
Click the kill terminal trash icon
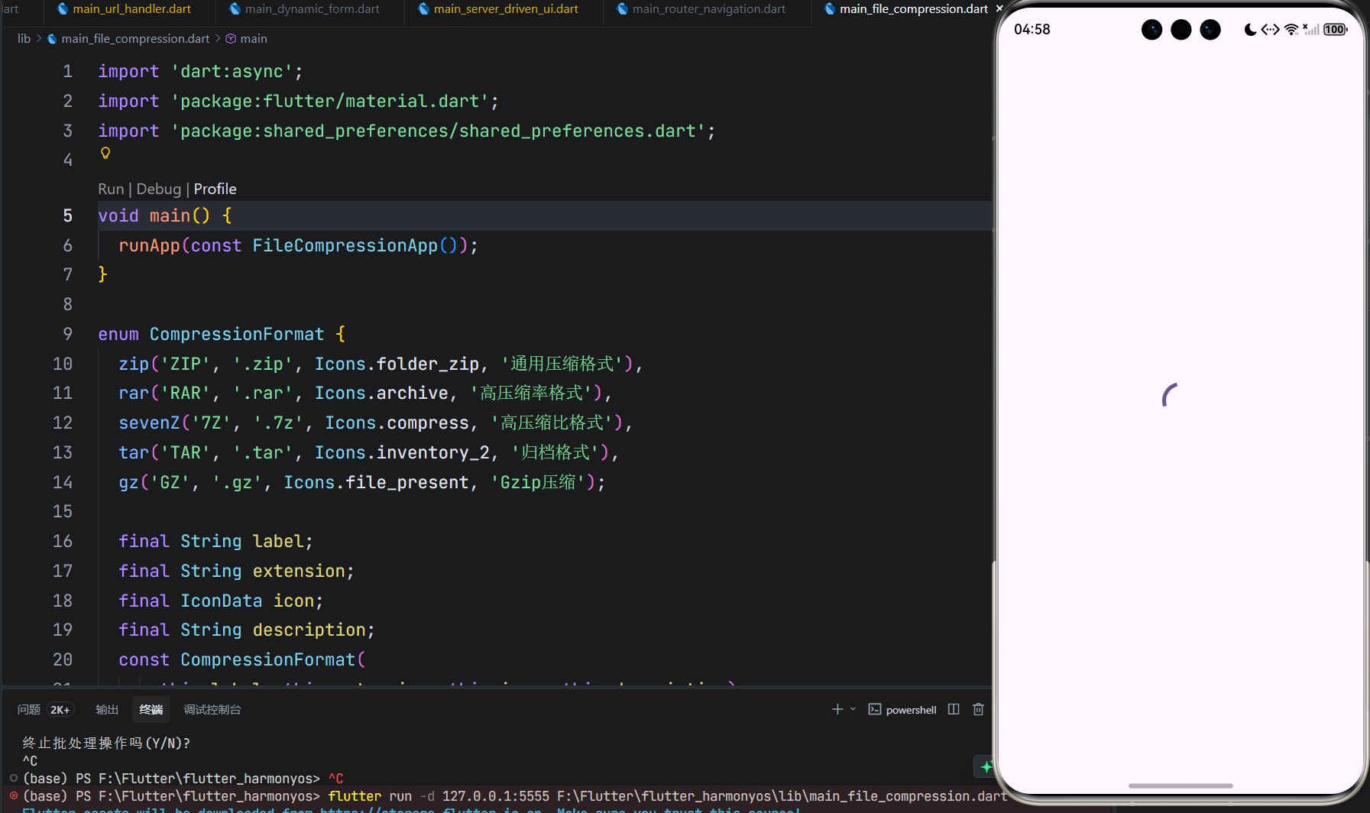click(x=978, y=709)
